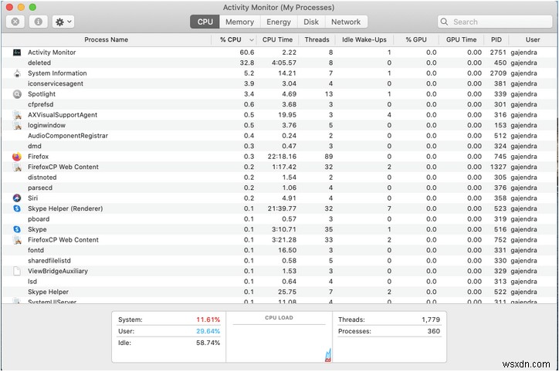Click the AXVisualSupportAgent icon

click(x=17, y=115)
